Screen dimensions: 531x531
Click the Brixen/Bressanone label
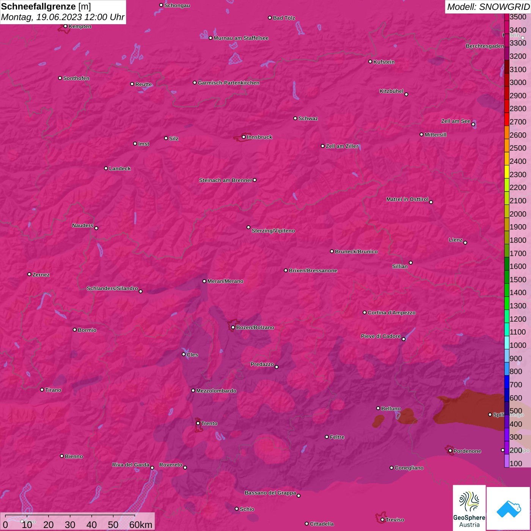click(x=313, y=270)
